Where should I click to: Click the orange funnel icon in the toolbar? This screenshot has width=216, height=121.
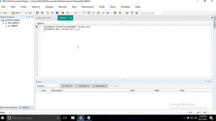[x=132, y=13]
